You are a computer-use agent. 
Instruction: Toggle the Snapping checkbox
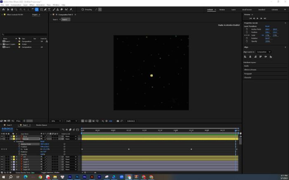click(83, 9)
